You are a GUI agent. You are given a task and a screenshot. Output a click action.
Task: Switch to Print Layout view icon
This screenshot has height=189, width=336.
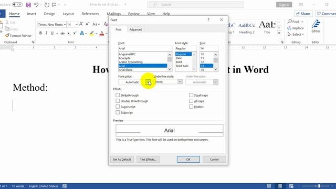(x=280, y=186)
